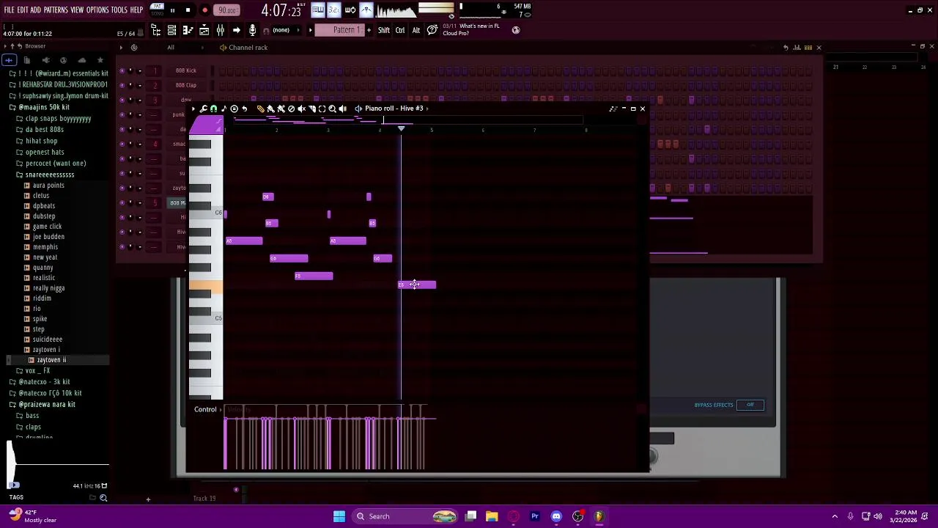Toggle piano roll magnet snap icon

click(x=213, y=109)
